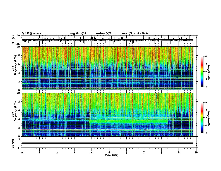Click time axis tick label "5"
The image size is (221, 171).
coord(109,153)
